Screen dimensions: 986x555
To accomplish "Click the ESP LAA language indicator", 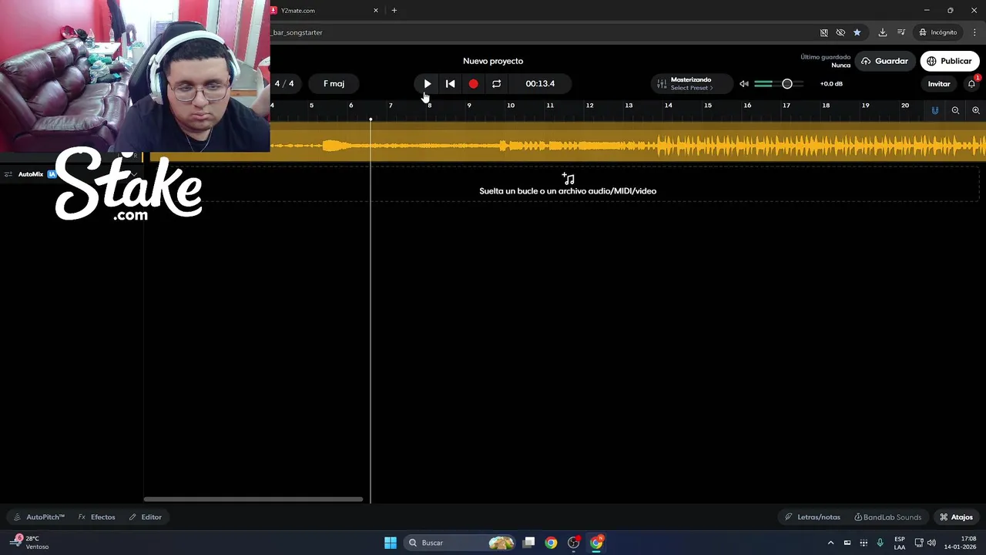I will coord(900,543).
